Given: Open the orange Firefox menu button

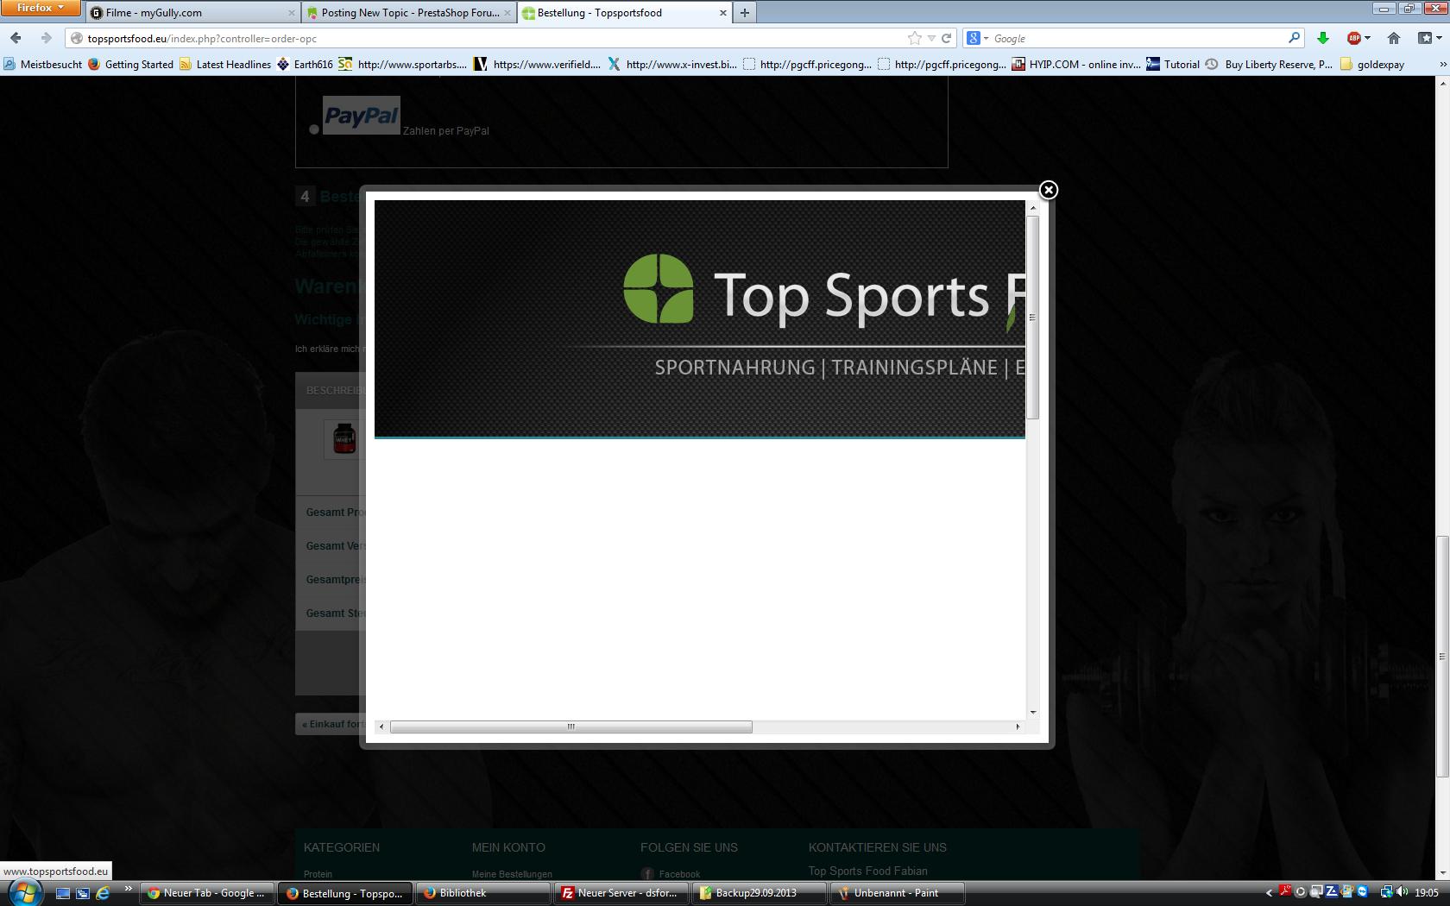Looking at the screenshot, I should [x=41, y=8].
